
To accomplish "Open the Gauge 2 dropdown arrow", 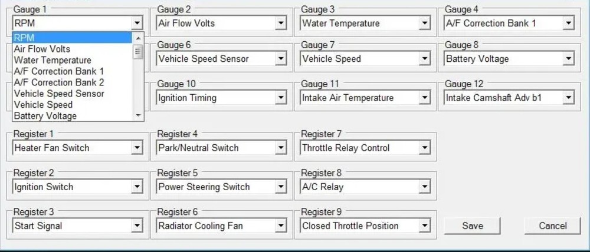I will [x=281, y=24].
